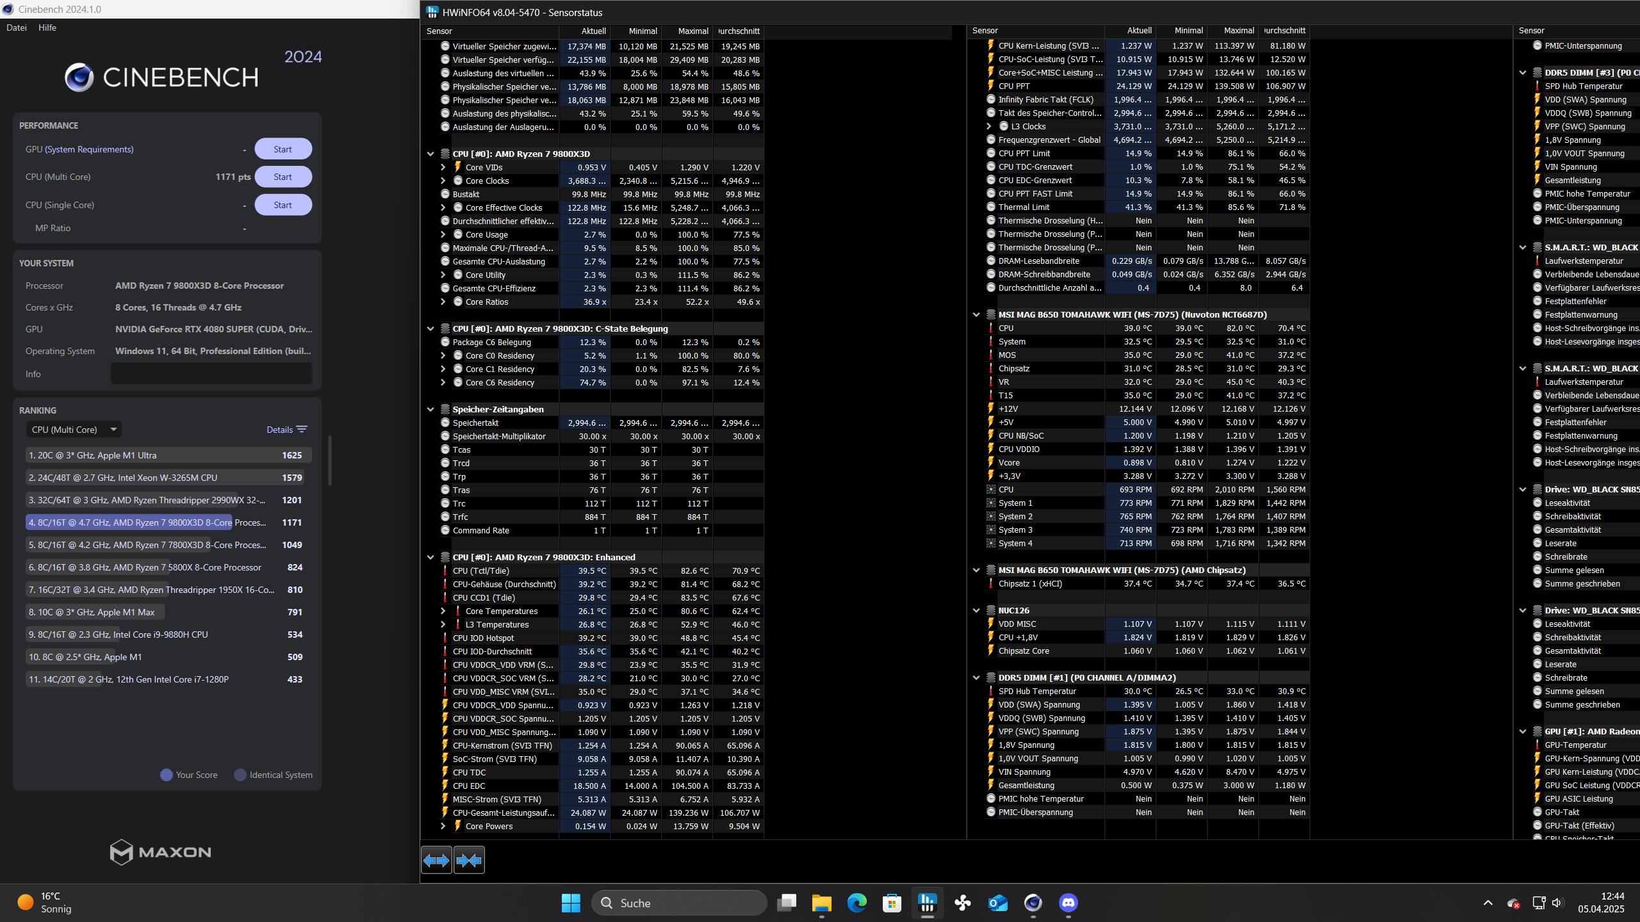
Task: Click the Info field in Your System section
Action: pyautogui.click(x=211, y=373)
